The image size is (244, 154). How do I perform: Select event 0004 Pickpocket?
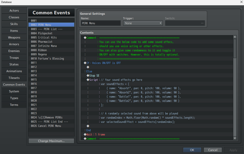pyautogui.click(x=51, y=33)
